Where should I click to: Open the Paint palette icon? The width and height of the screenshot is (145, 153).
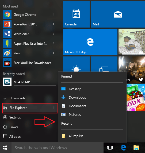pos(7,53)
